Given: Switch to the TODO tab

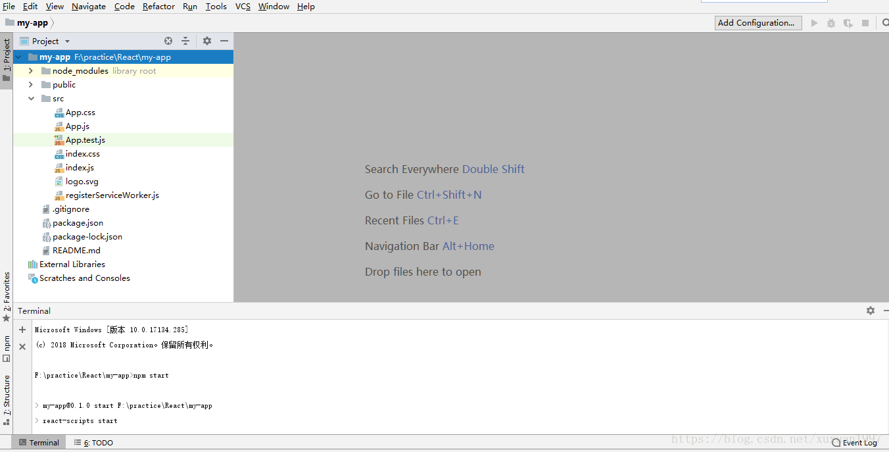Looking at the screenshot, I should pyautogui.click(x=93, y=442).
